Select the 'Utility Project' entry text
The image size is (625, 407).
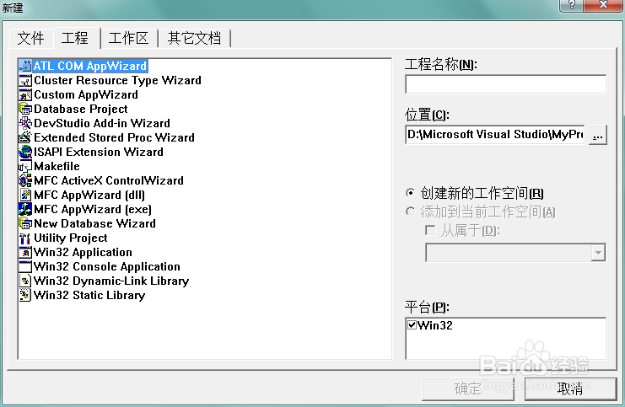coord(71,238)
